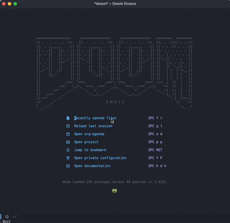This screenshot has width=230, height=223.
Task: Click the wrench icon beside Open private configuration
Action: point(68,158)
